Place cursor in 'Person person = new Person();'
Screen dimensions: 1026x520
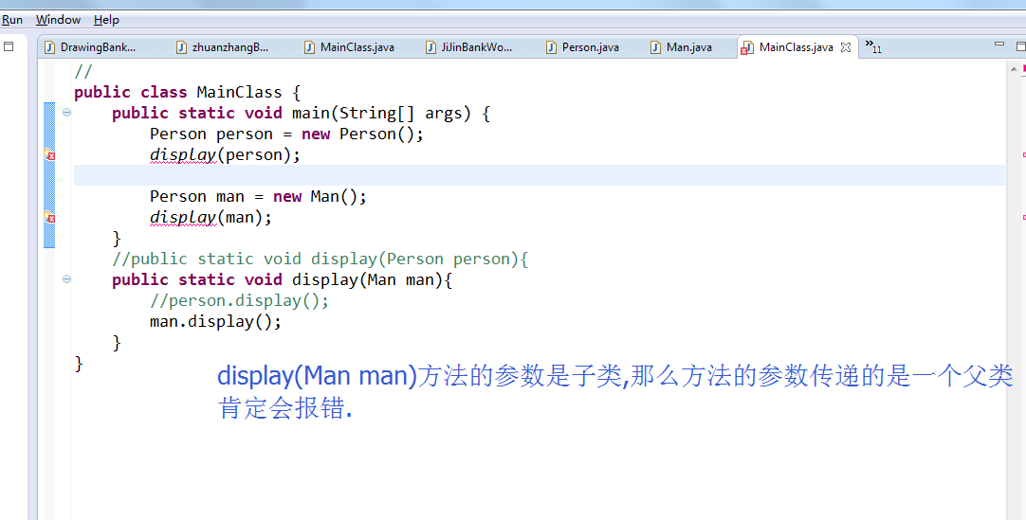coord(286,134)
